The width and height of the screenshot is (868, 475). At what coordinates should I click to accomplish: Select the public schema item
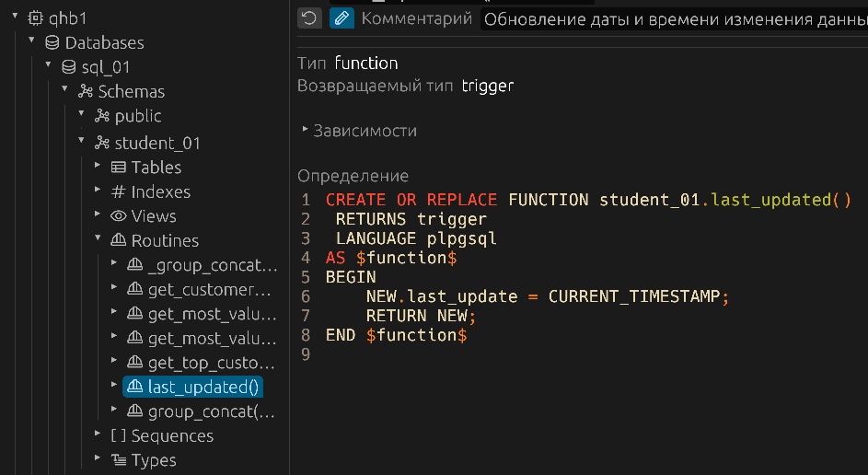tap(138, 116)
